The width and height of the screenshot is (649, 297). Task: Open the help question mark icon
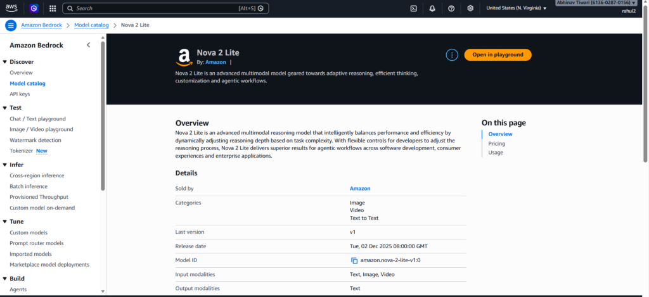[451, 8]
